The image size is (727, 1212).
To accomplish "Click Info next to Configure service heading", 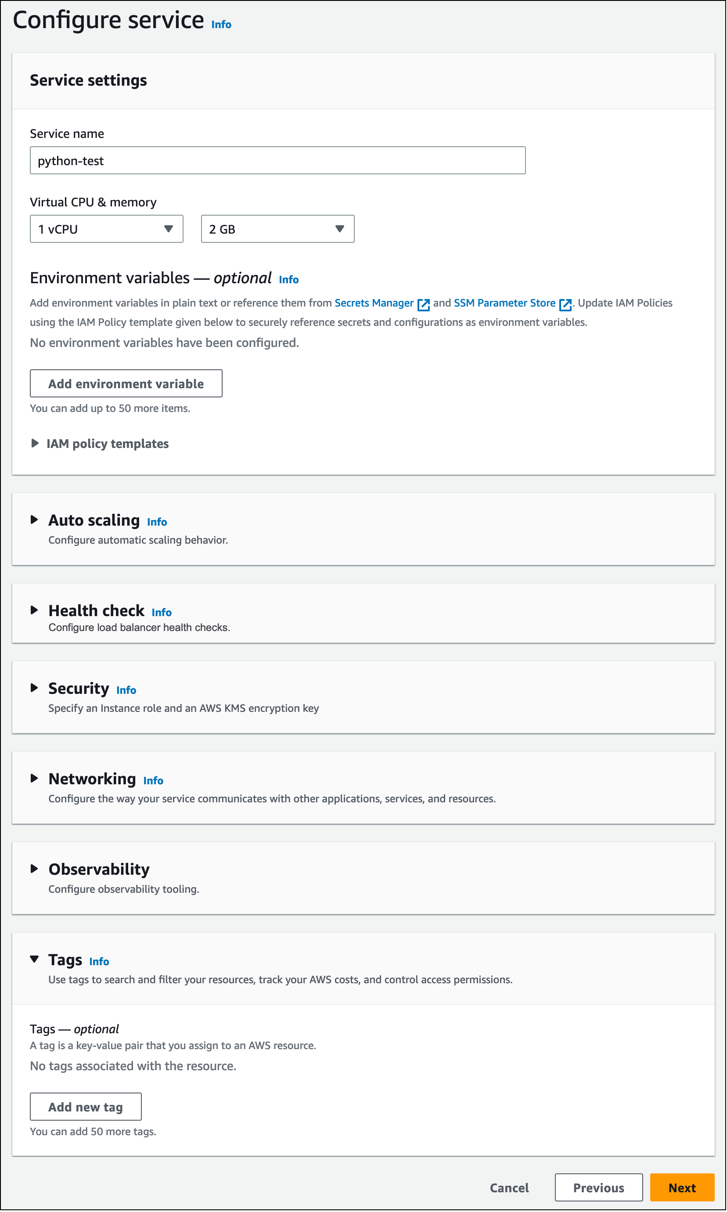I will coord(220,24).
